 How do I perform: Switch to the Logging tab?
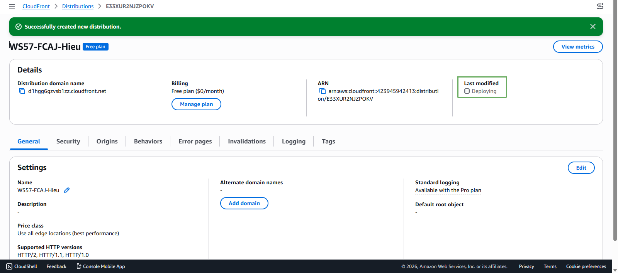[x=294, y=142]
